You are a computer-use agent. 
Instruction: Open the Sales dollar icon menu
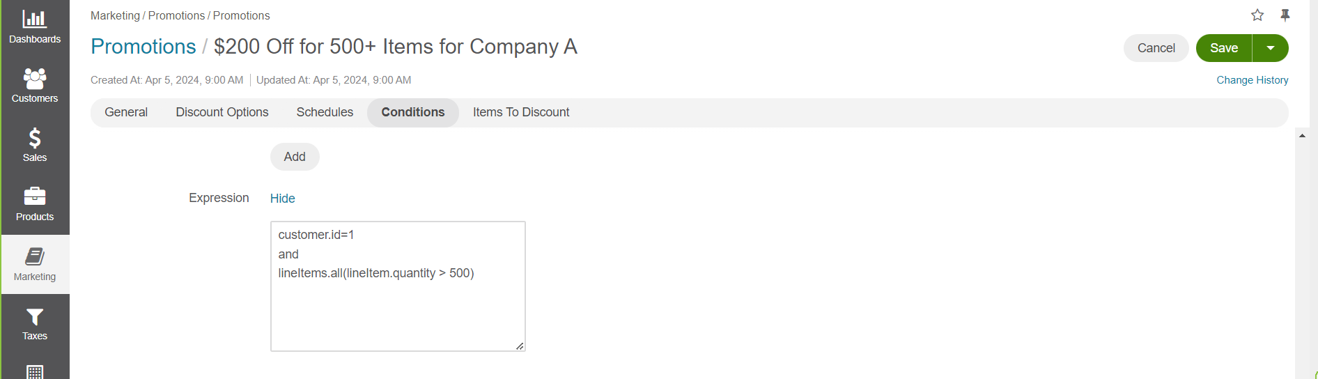[35, 146]
